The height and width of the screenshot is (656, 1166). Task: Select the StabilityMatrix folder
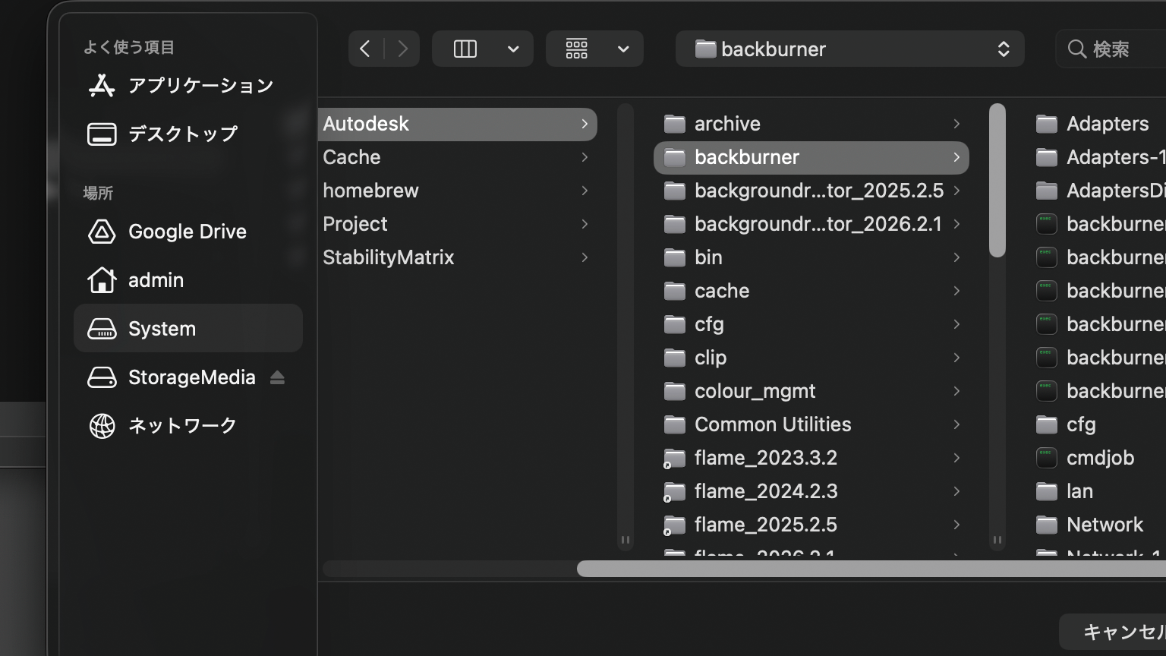[388, 257]
